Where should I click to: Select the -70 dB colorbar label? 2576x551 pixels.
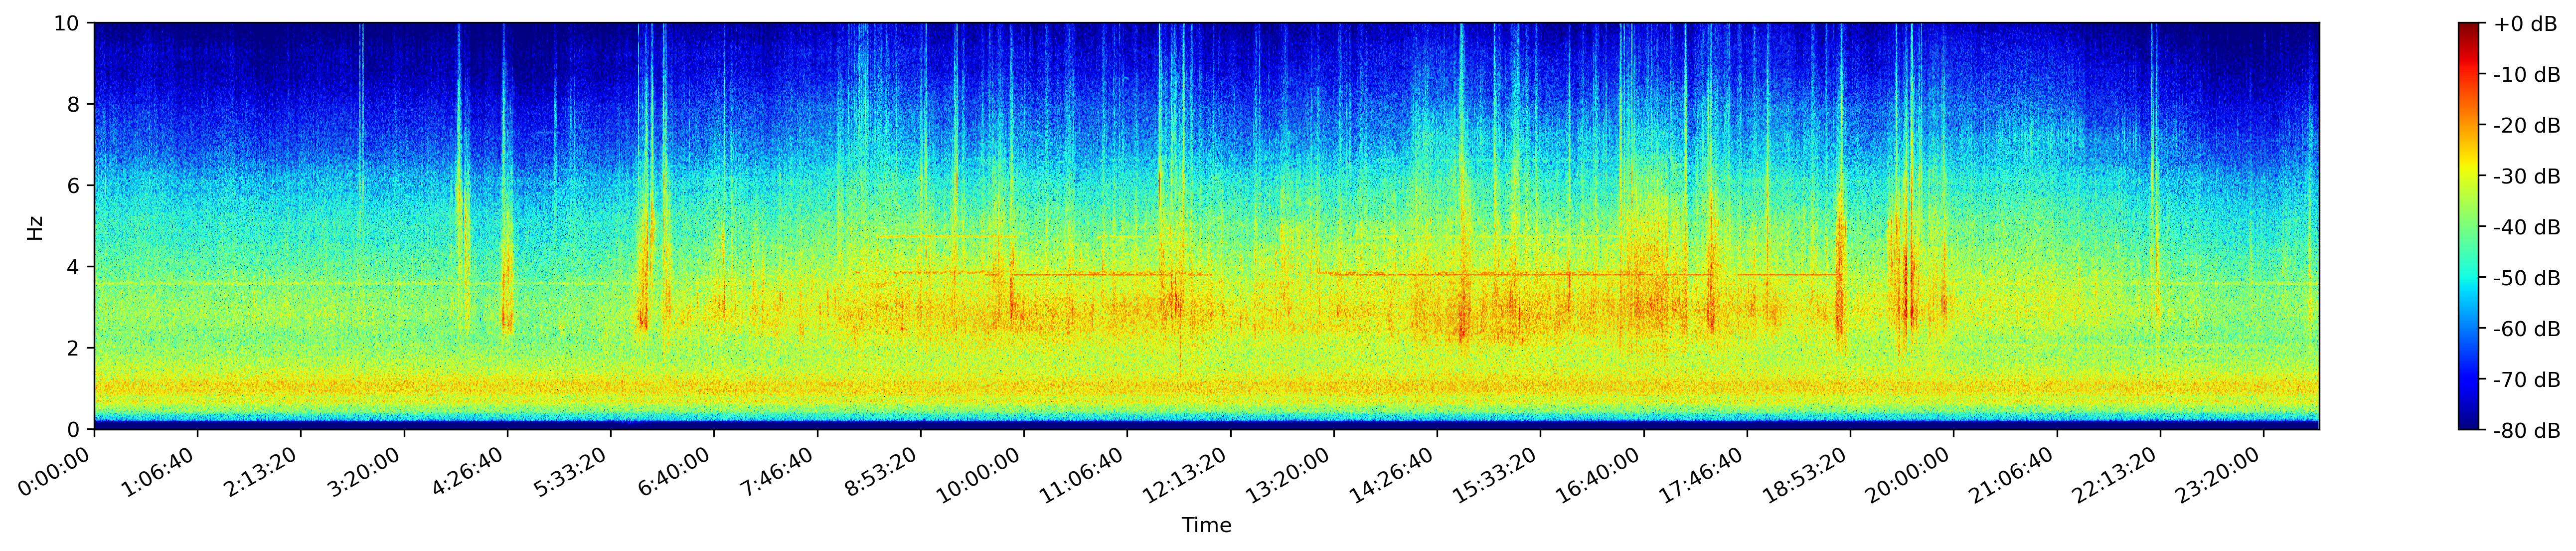2527,380
